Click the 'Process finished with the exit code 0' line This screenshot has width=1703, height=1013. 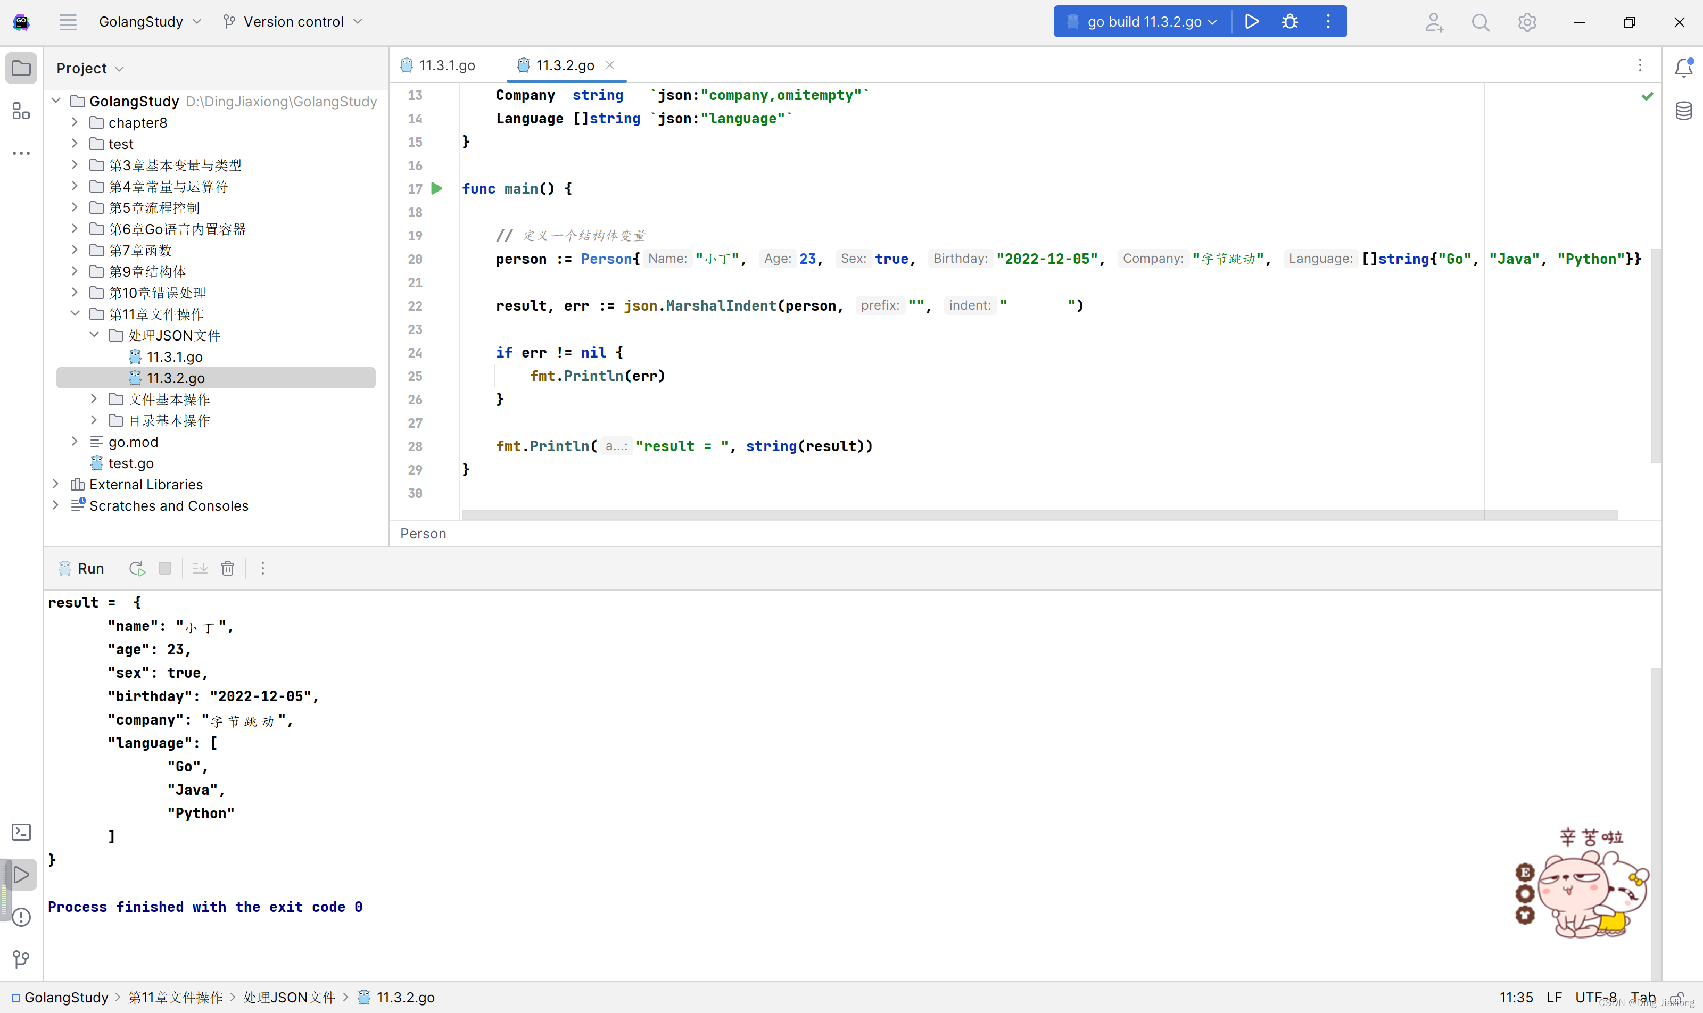(x=205, y=907)
